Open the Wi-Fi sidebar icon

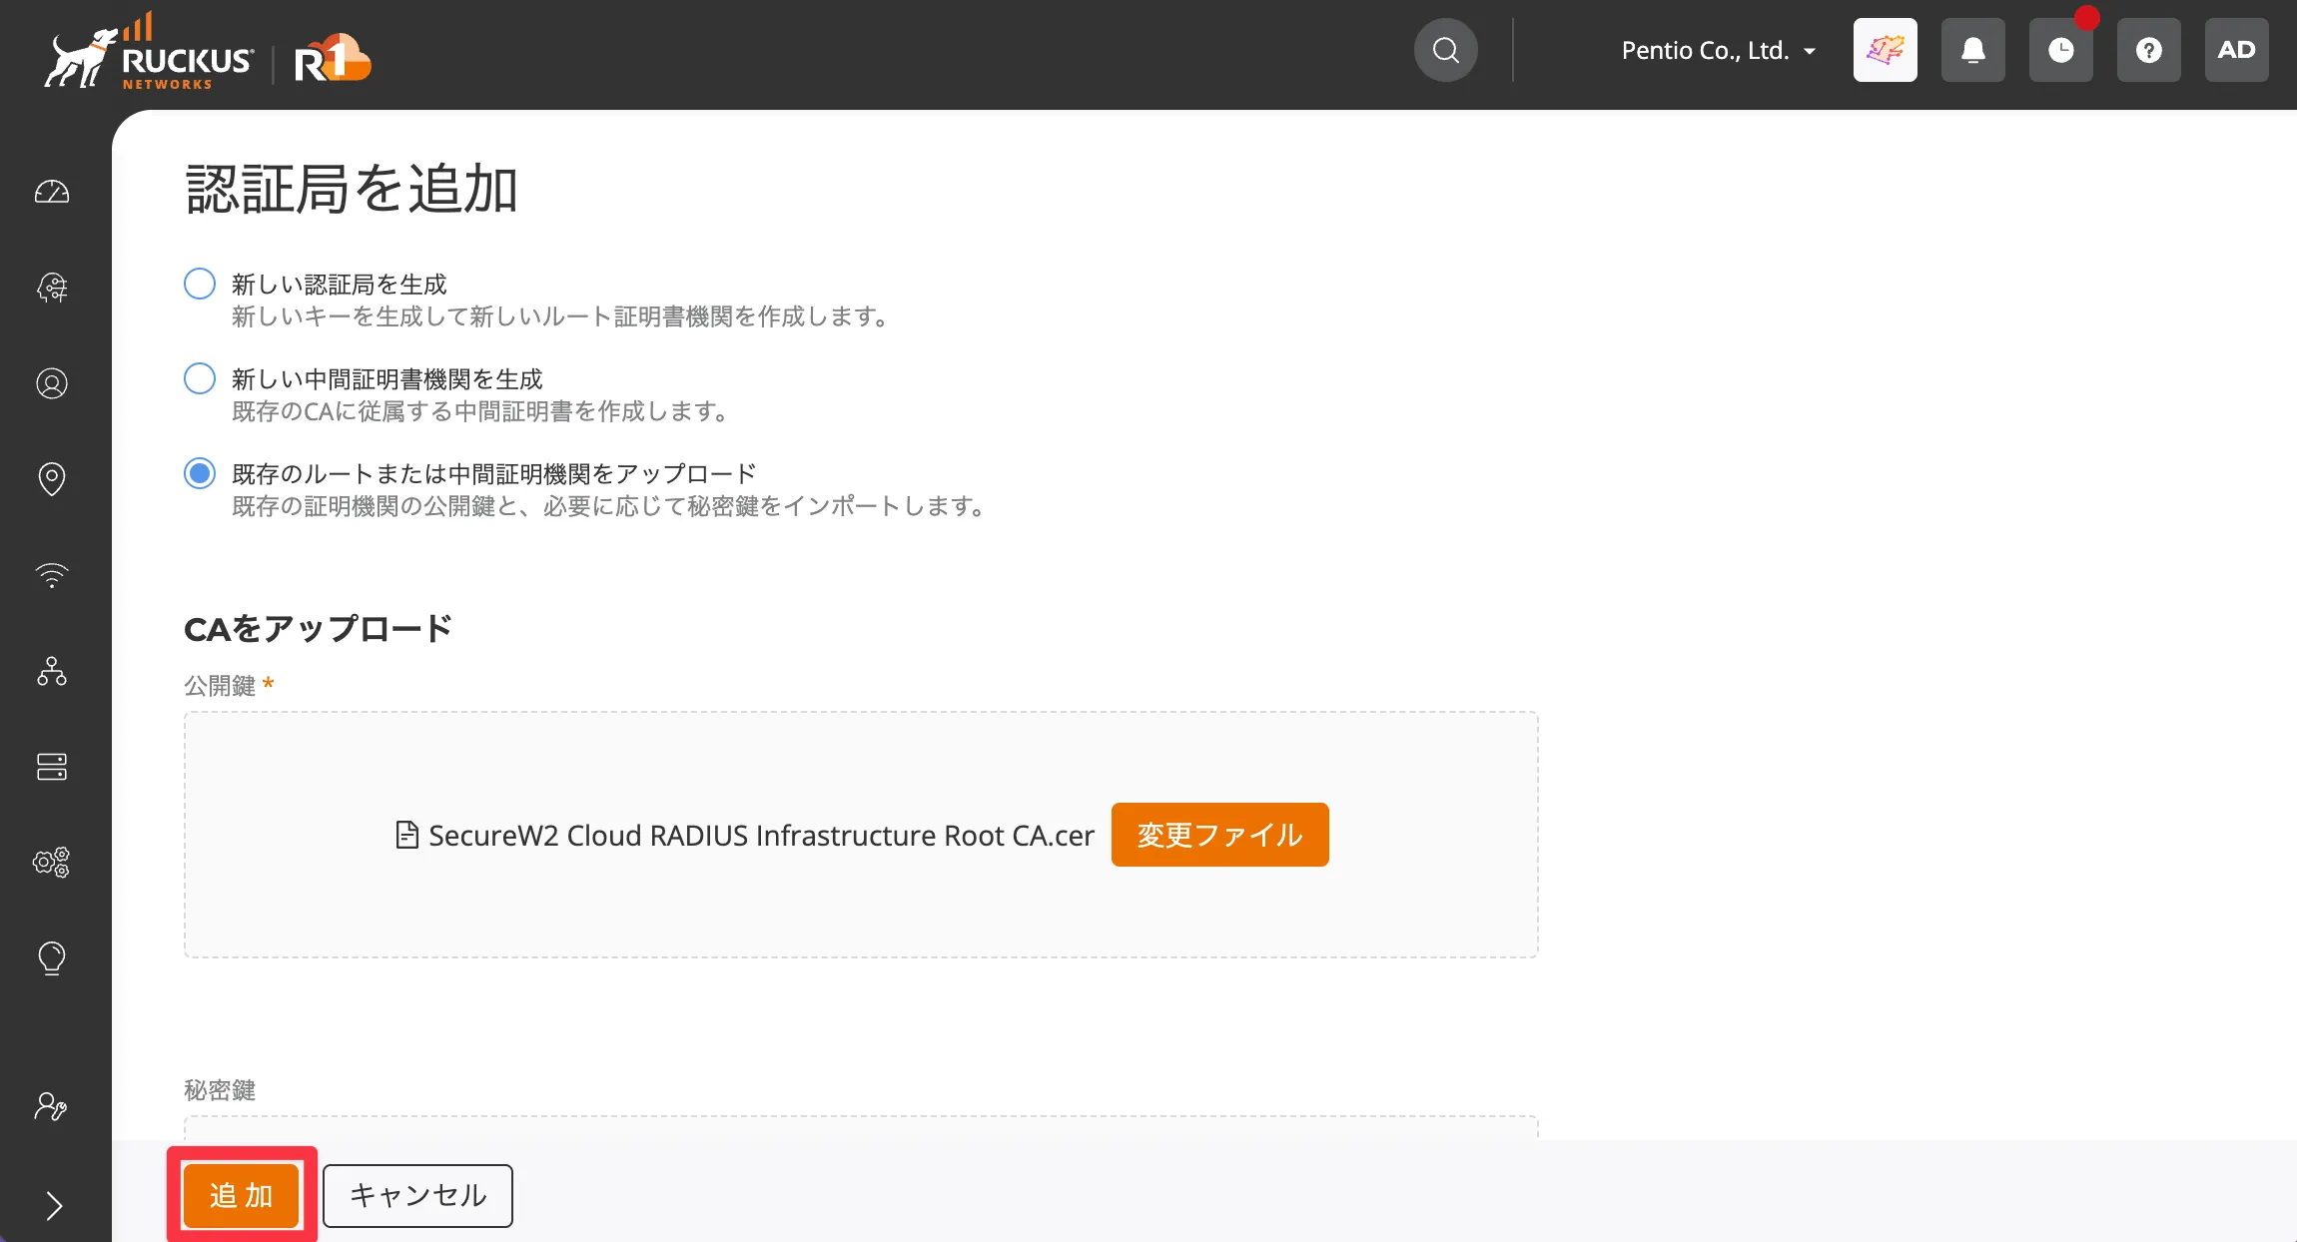point(52,575)
